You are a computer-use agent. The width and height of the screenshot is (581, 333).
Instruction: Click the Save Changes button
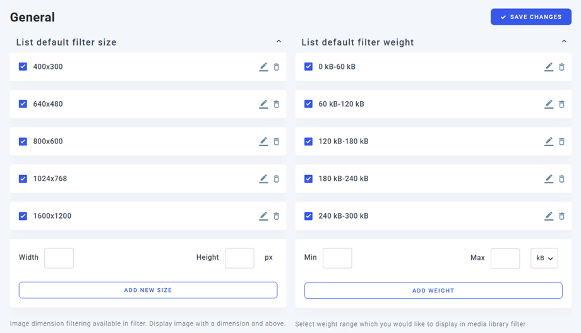(531, 17)
